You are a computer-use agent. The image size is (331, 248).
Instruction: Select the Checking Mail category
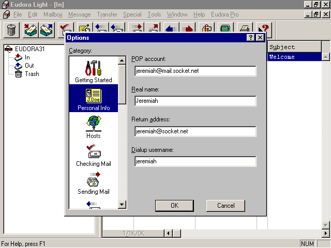coord(94,155)
